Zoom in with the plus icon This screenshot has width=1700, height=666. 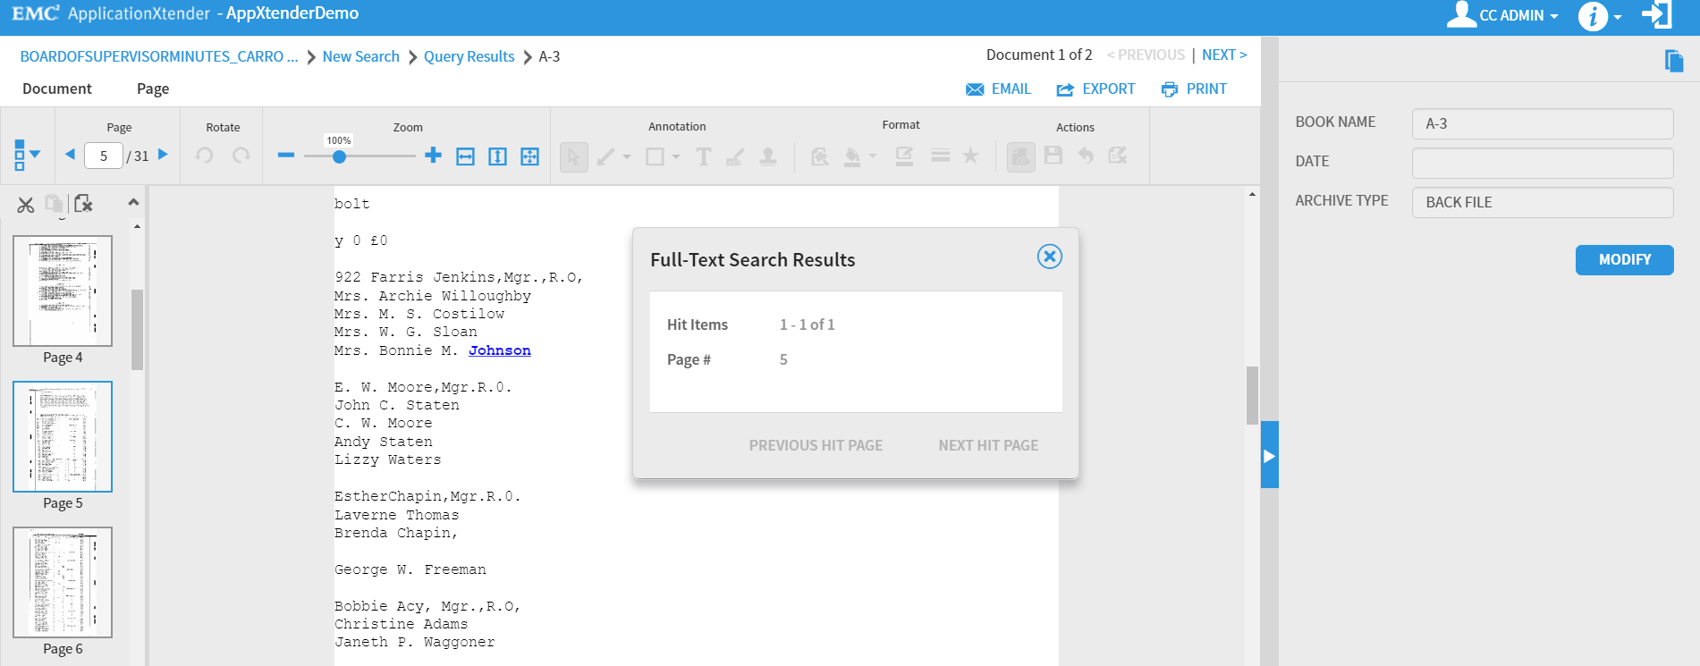coord(433,156)
